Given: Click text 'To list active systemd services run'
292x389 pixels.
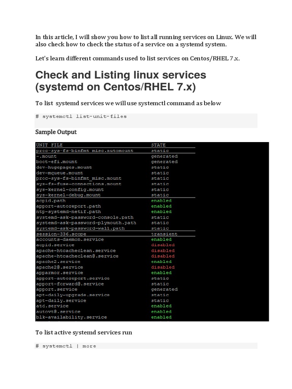Looking at the screenshot, I should [x=84, y=332].
